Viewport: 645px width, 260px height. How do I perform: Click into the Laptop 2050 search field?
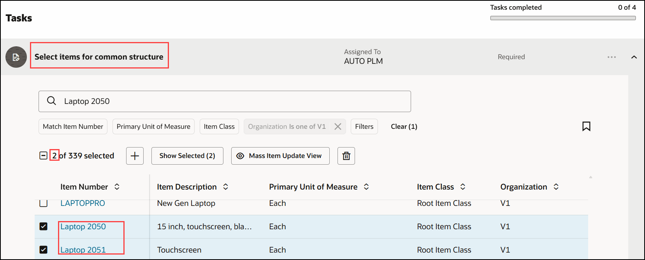pyautogui.click(x=234, y=101)
